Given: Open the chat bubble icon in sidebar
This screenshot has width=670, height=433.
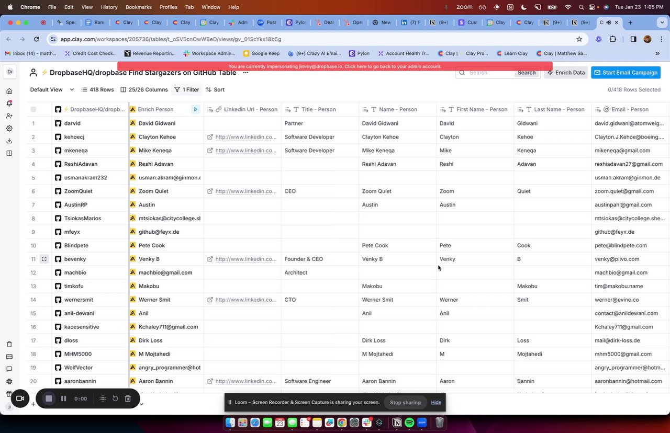Looking at the screenshot, I should point(9,369).
